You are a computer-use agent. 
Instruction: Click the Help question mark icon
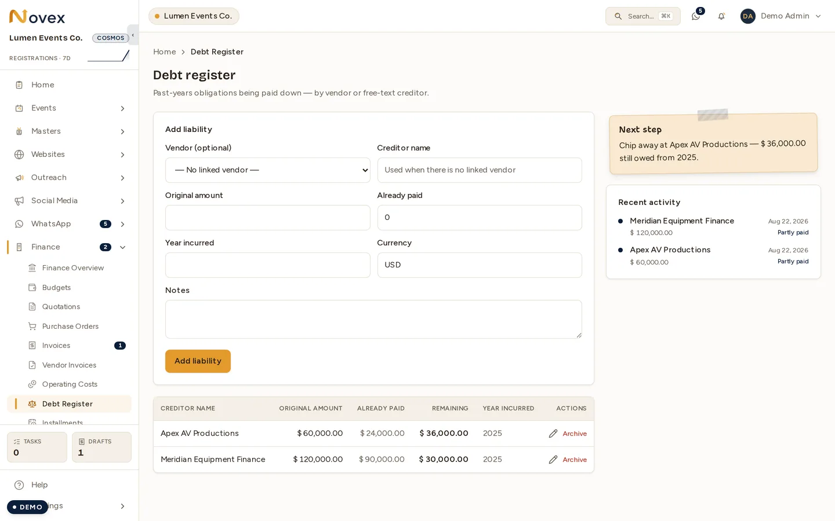pyautogui.click(x=19, y=485)
